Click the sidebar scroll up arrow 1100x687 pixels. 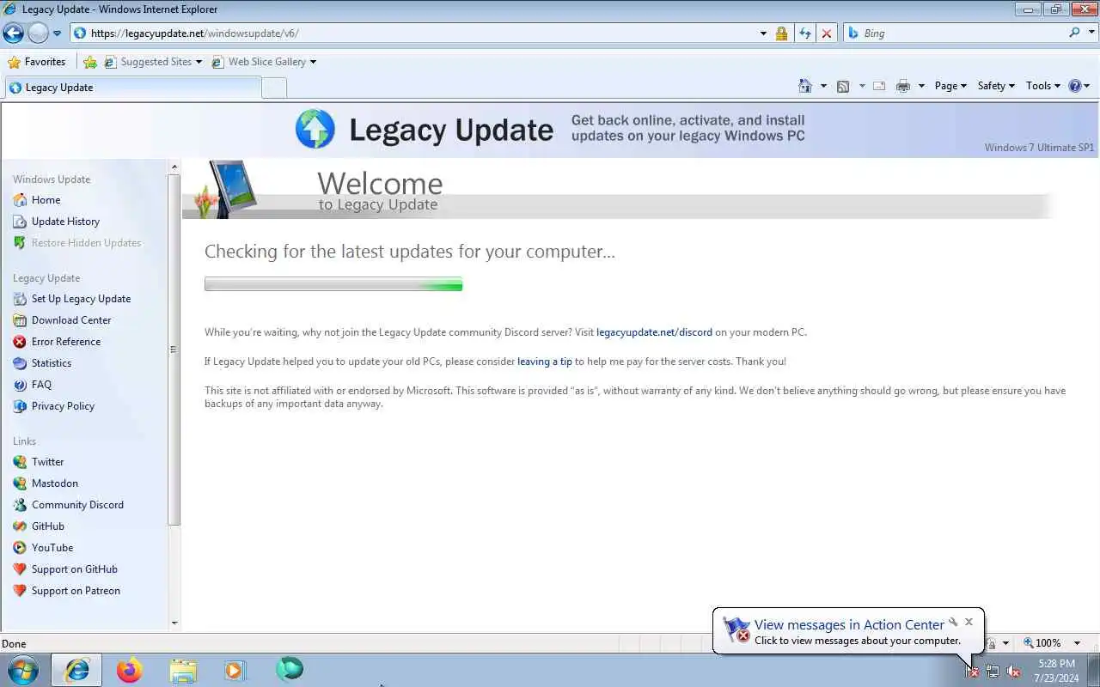coord(174,167)
